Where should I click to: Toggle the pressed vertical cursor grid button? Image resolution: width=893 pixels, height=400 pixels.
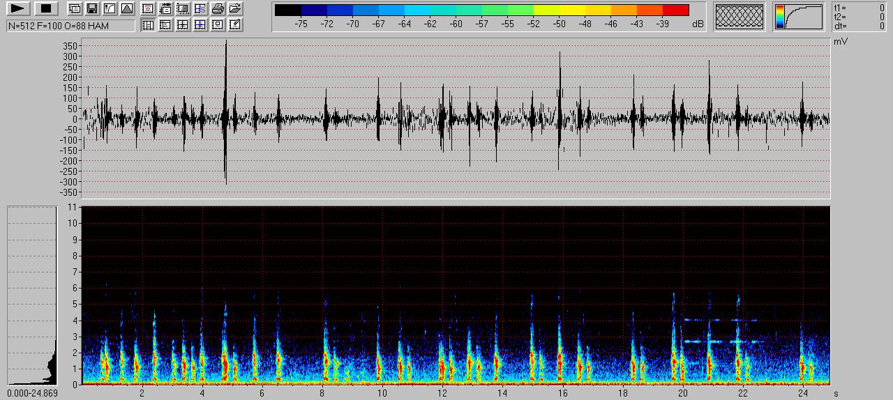pos(148,25)
